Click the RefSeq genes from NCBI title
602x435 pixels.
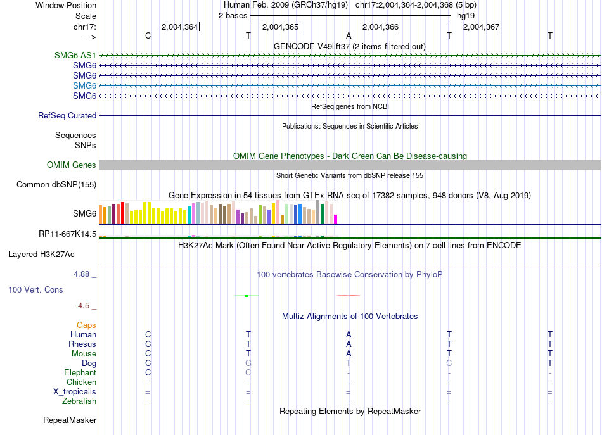click(350, 106)
